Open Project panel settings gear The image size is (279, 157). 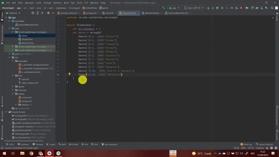tap(48, 13)
